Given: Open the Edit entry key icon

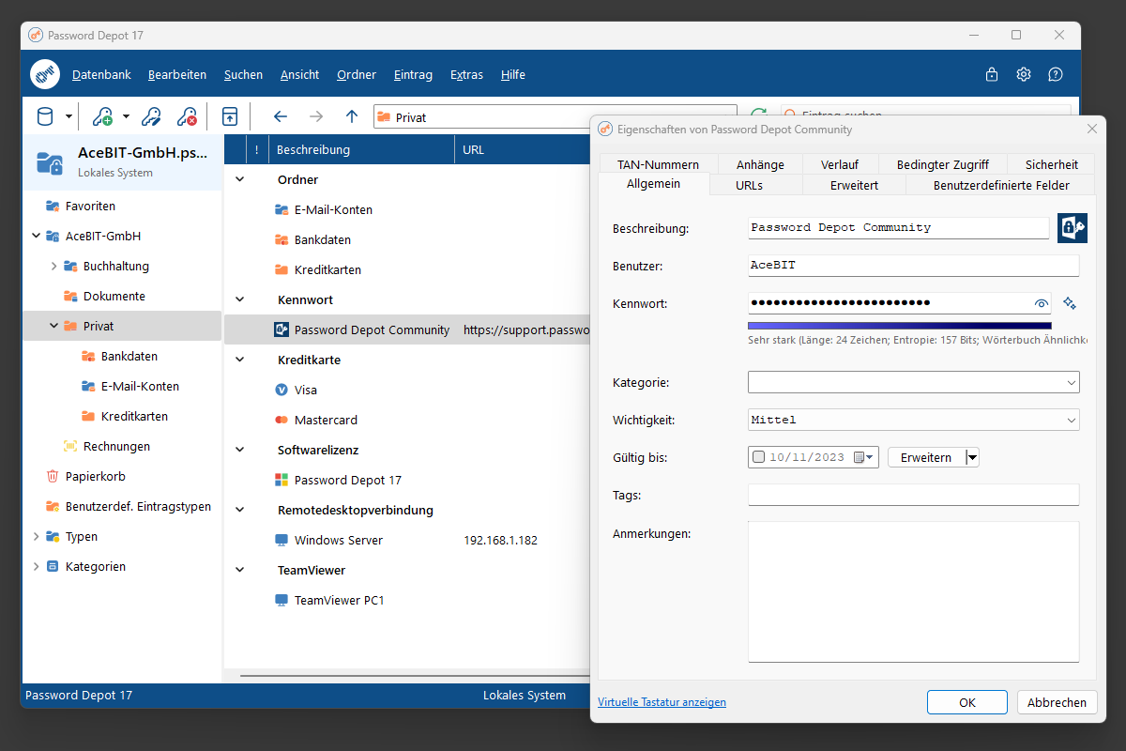Looking at the screenshot, I should pyautogui.click(x=151, y=115).
